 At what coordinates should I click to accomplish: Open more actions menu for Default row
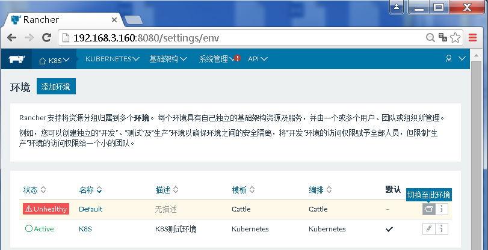(x=442, y=209)
